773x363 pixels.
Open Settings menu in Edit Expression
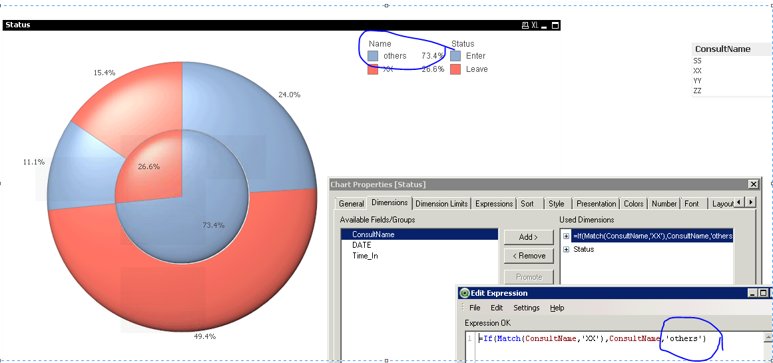pos(527,308)
